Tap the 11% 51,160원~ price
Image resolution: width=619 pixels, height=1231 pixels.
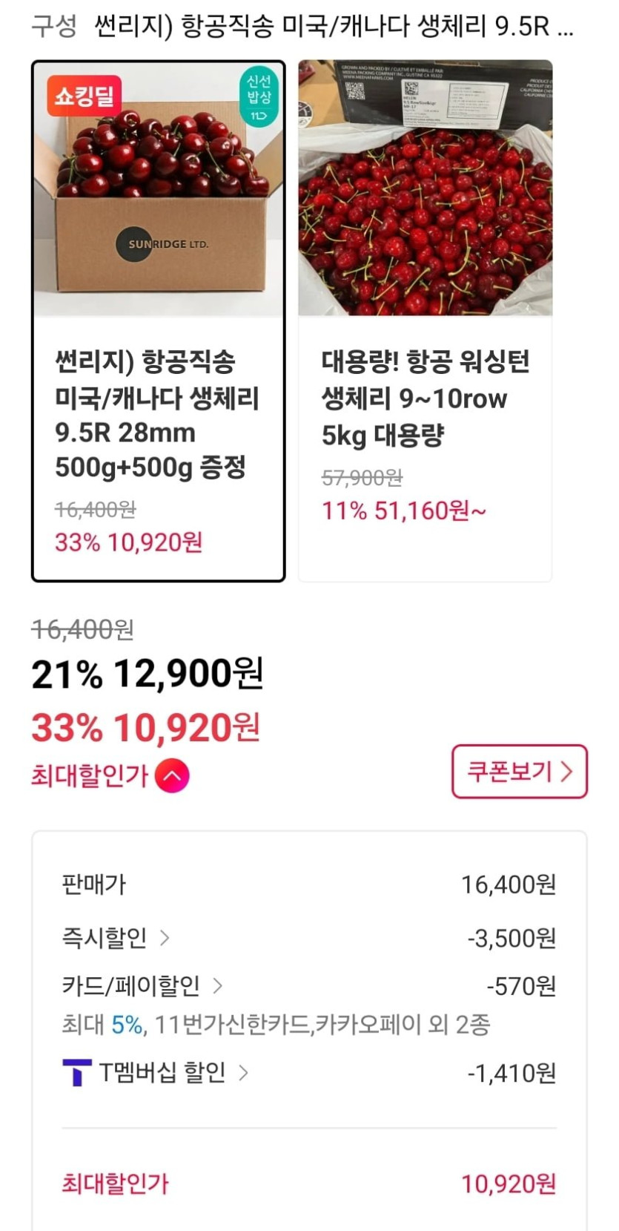[403, 511]
